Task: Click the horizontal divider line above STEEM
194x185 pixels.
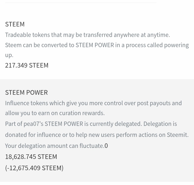Action: [x=81, y=2]
